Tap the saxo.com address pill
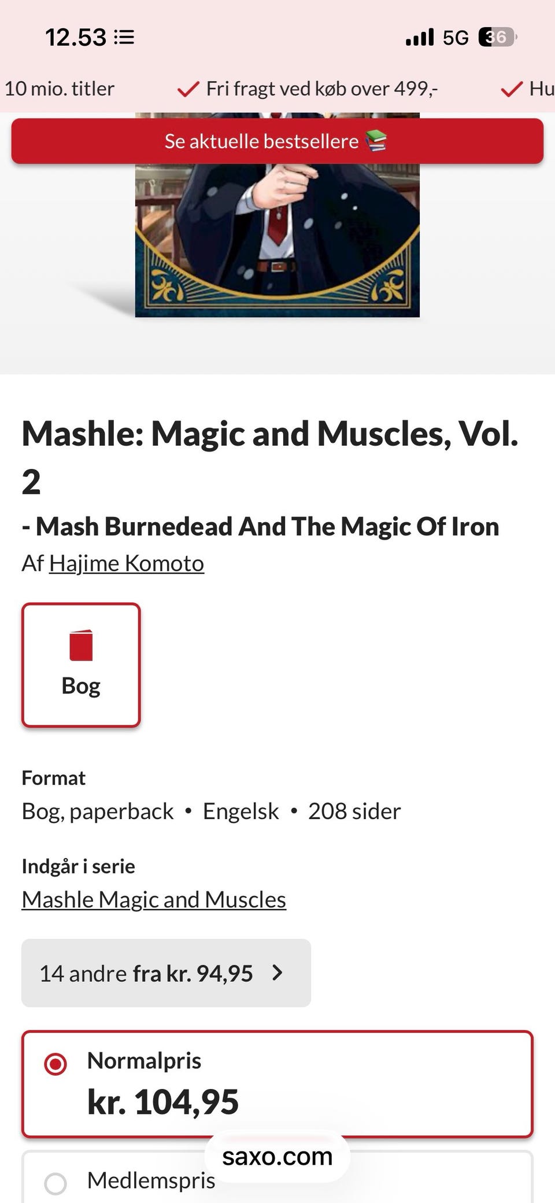Viewport: 555px width, 1203px height. (277, 1157)
